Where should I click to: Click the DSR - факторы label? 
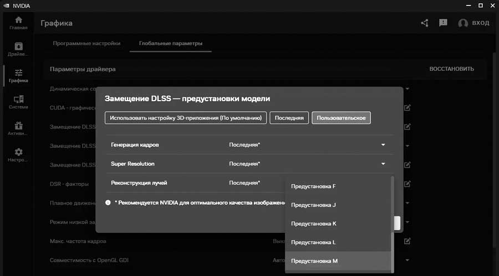[x=69, y=184]
